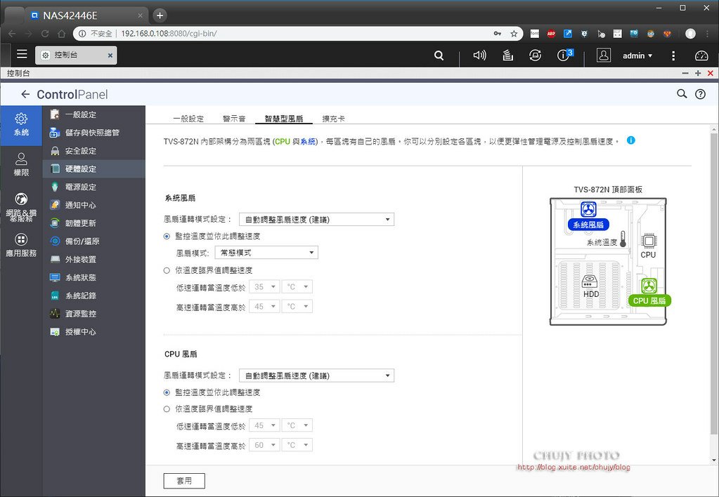This screenshot has width=719, height=497.
Task: Open 外接裝置 in the sidebar
Action: [x=94, y=259]
